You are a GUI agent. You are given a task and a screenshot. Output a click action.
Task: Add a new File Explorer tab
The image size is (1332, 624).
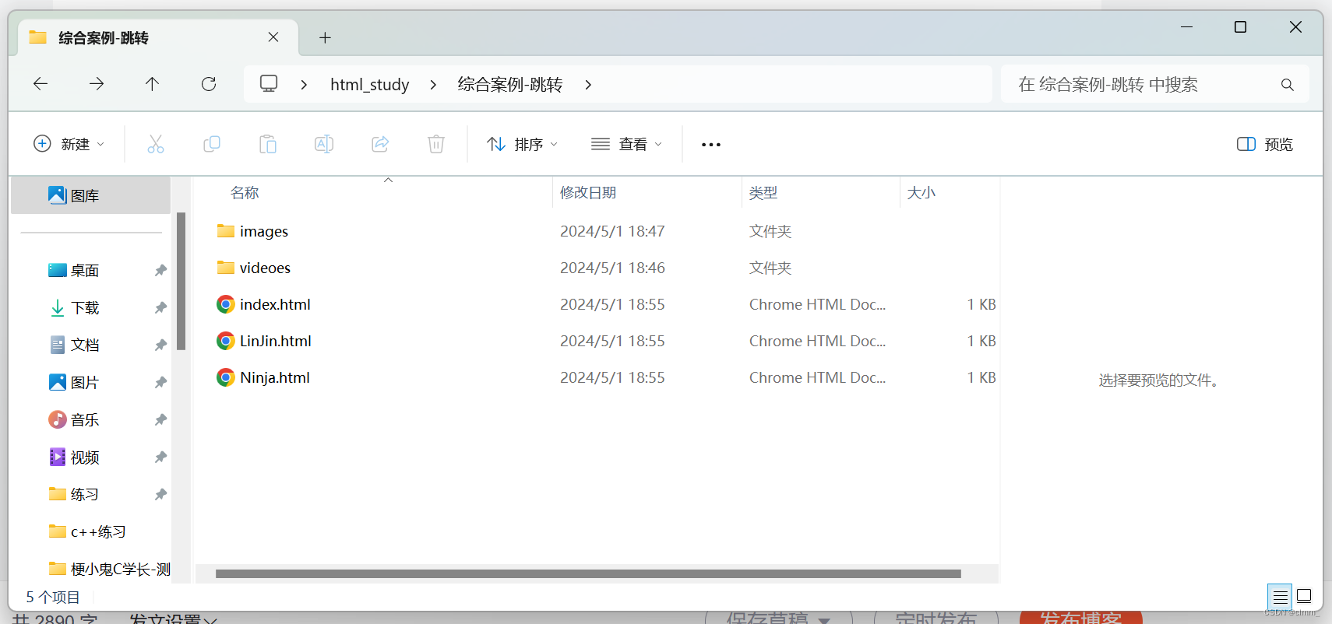click(x=325, y=37)
